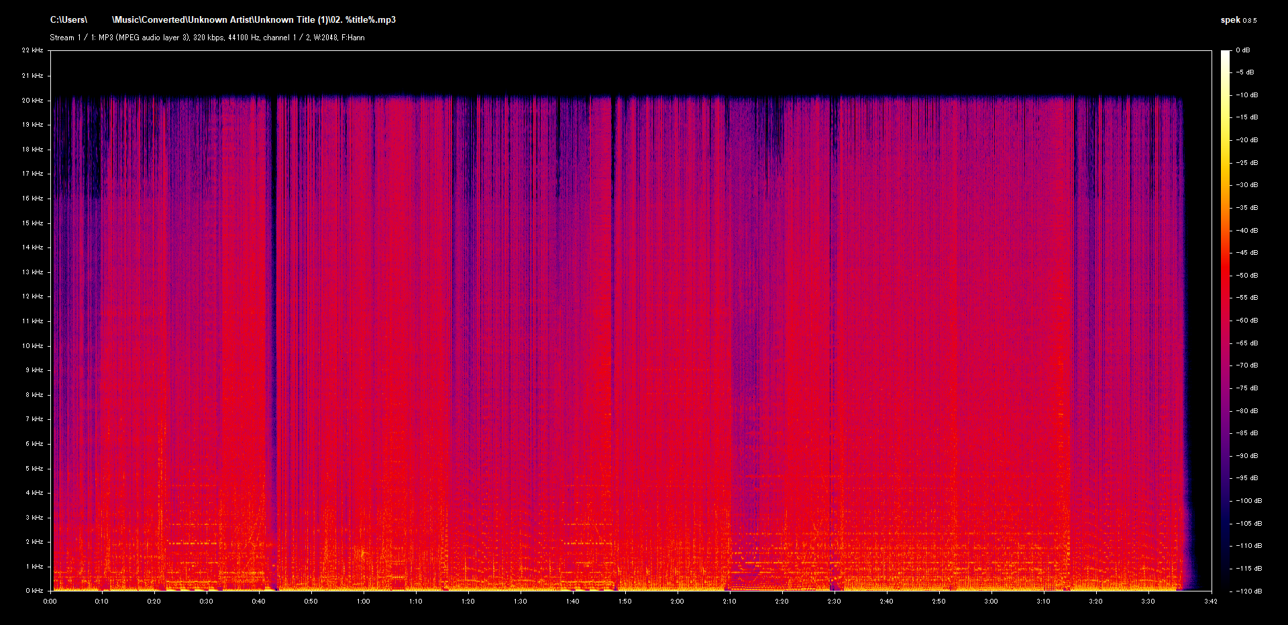1288x625 pixels.
Task: Click the 0 dB scale label
Action: coord(1243,50)
